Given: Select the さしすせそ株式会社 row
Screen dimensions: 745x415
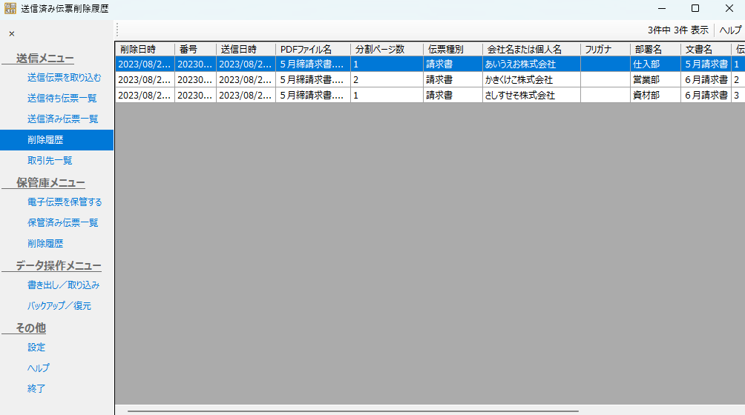Looking at the screenshot, I should pyautogui.click(x=519, y=95).
